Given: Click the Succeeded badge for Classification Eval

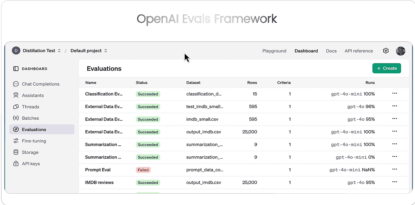Looking at the screenshot, I should pos(148,94).
